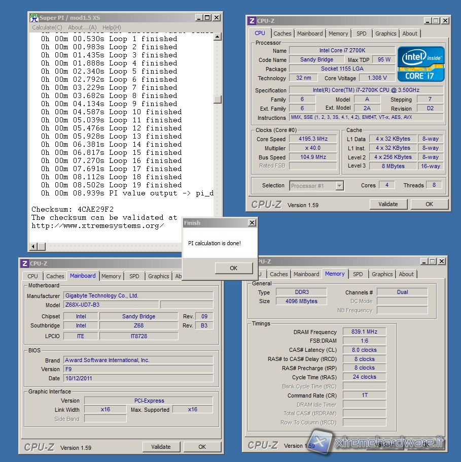Open the About menu in Super PI

(82, 27)
